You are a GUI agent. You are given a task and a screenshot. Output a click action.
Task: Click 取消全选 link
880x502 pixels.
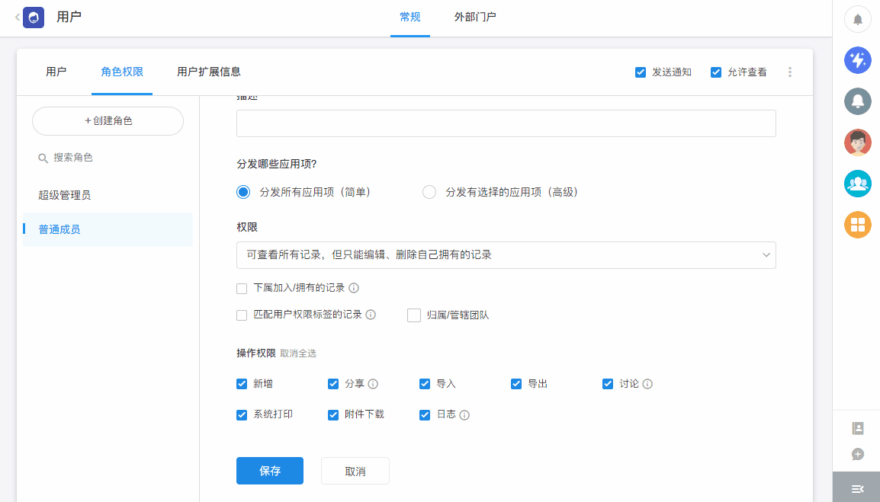pyautogui.click(x=298, y=353)
